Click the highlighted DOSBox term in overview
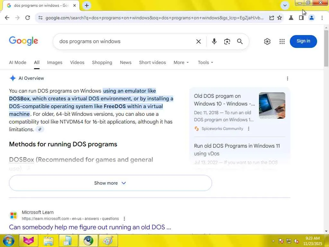329x247 pixels. click(x=19, y=99)
